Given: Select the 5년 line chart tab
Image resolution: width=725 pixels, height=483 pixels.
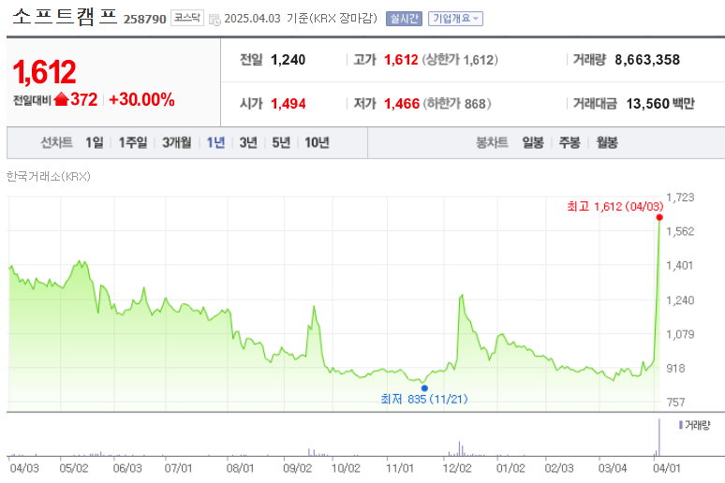Looking at the screenshot, I should pyautogui.click(x=281, y=142).
